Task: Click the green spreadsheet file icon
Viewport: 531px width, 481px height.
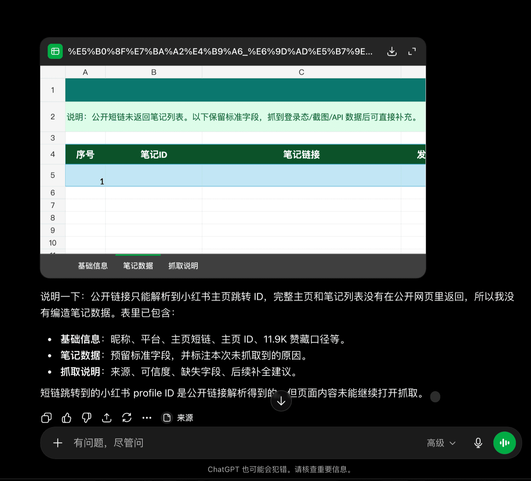Action: [55, 52]
